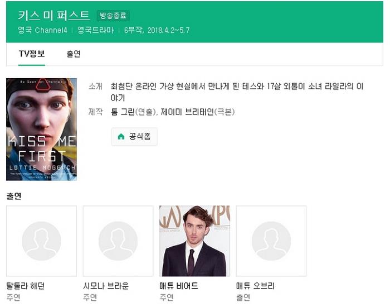Select the TV정보 tab

click(32, 54)
